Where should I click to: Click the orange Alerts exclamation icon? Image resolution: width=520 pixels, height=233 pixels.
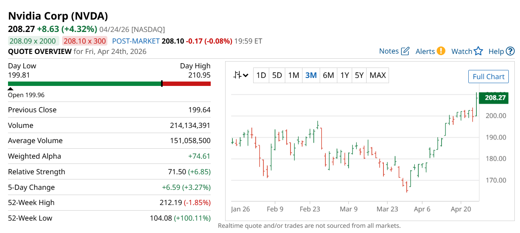pos(441,51)
